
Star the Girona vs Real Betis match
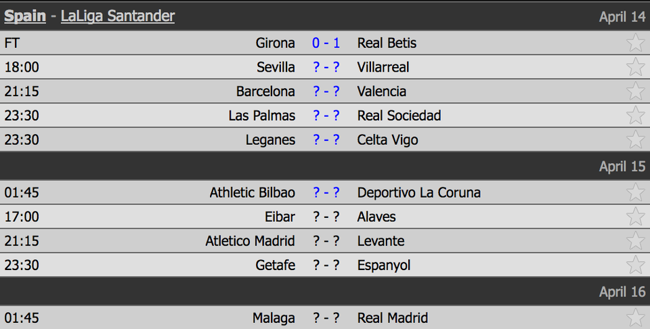tap(635, 43)
